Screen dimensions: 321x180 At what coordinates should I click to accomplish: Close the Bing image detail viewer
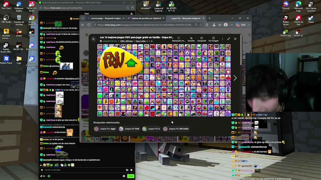coord(235,39)
